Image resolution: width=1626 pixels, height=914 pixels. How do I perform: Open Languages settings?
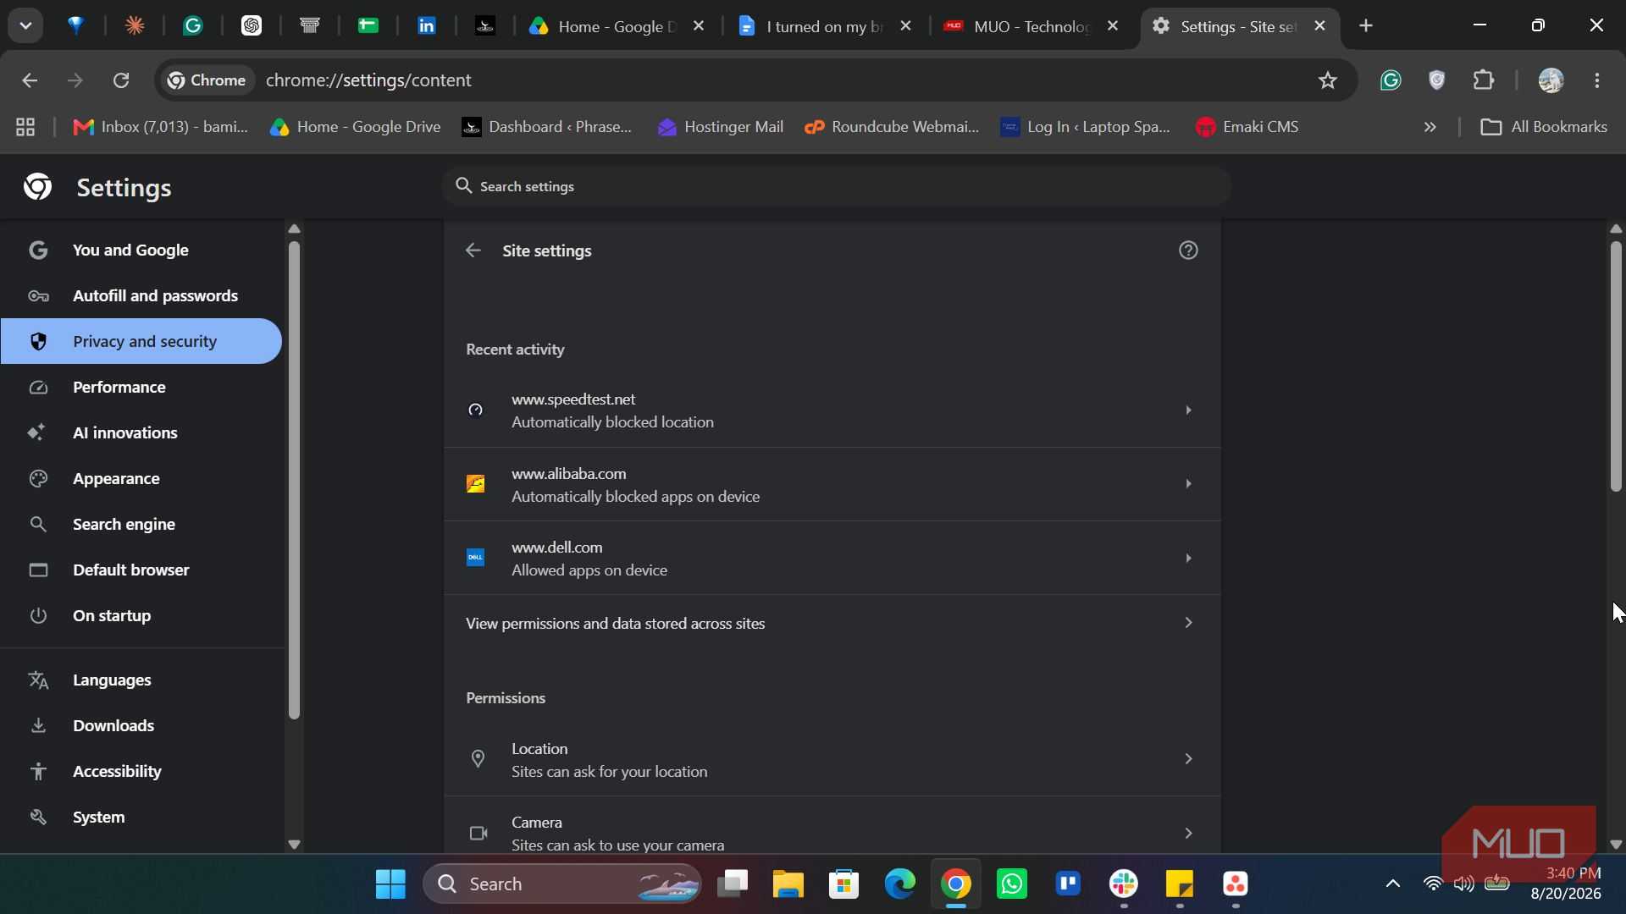pos(141,680)
